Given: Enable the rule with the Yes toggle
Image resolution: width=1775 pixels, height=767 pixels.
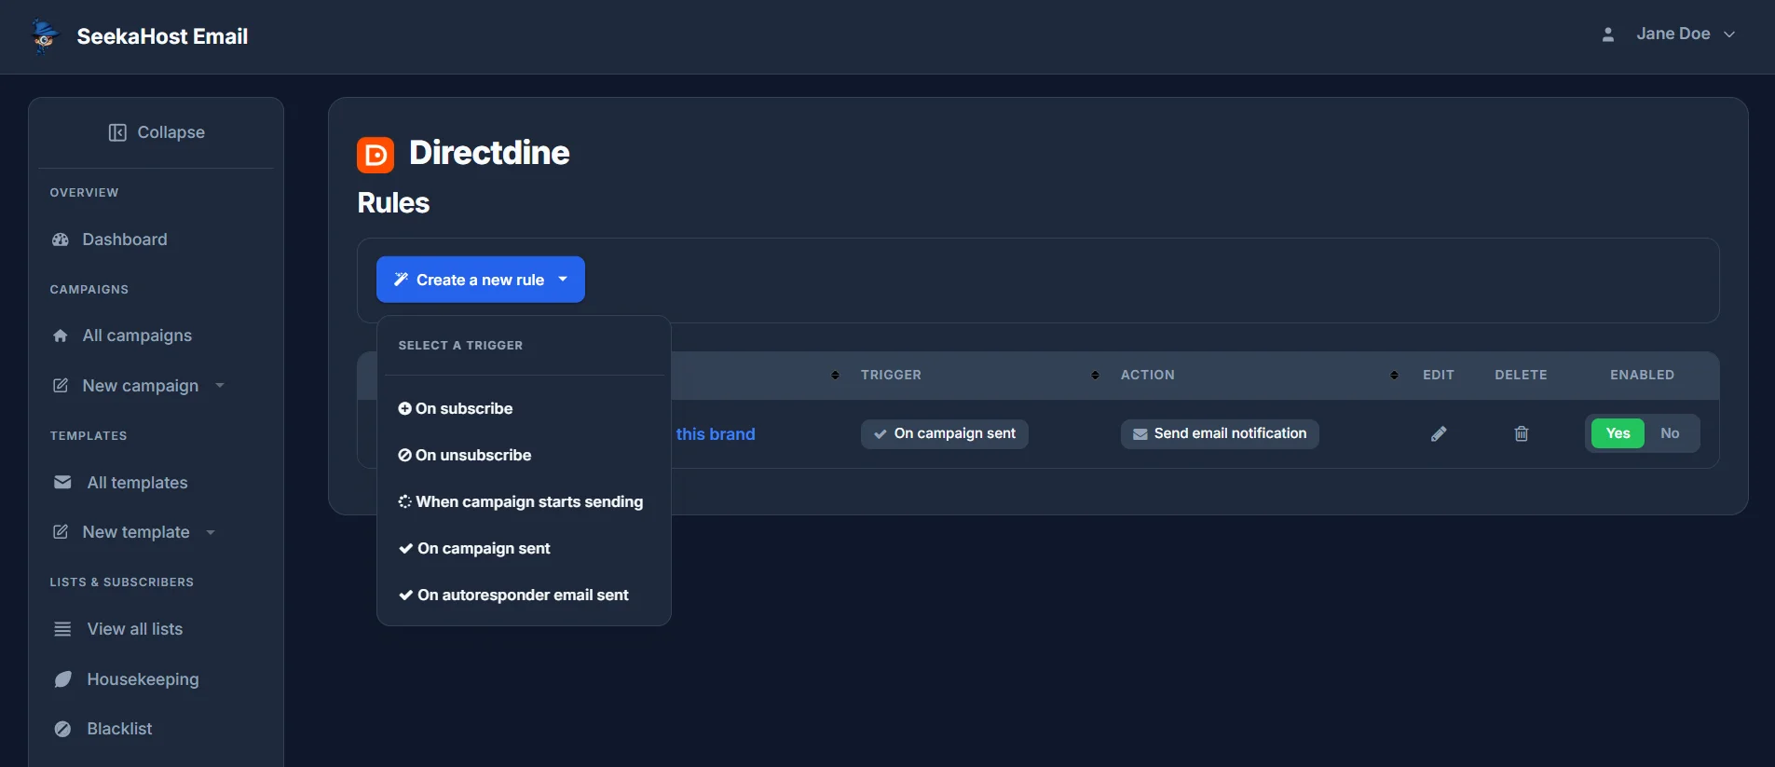Looking at the screenshot, I should [x=1618, y=433].
